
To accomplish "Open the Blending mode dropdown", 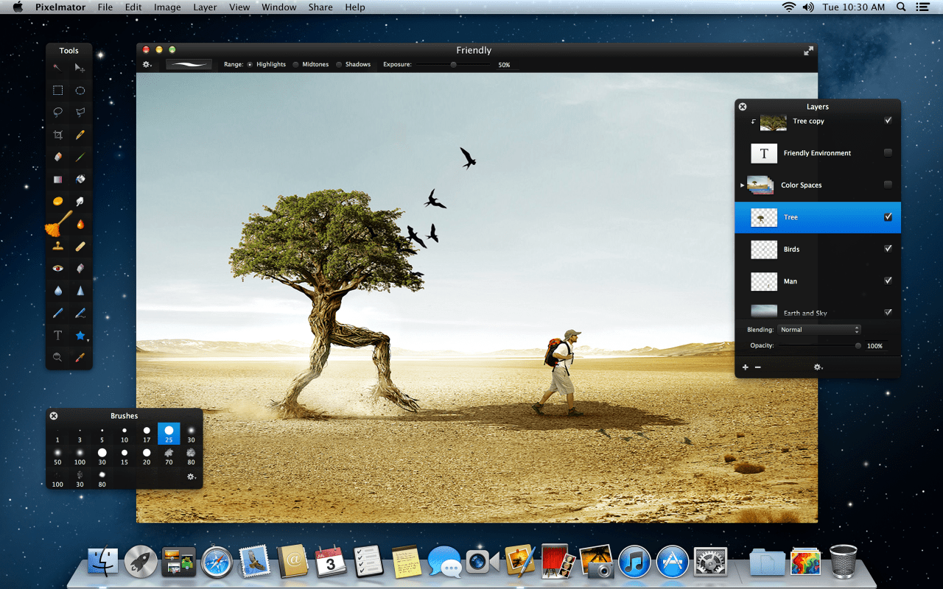I will click(x=819, y=330).
